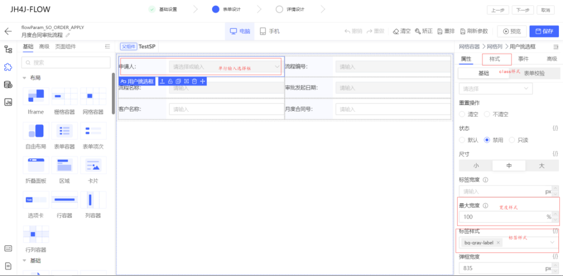
Task: Open the data source database icon
Action: pyautogui.click(x=8, y=84)
